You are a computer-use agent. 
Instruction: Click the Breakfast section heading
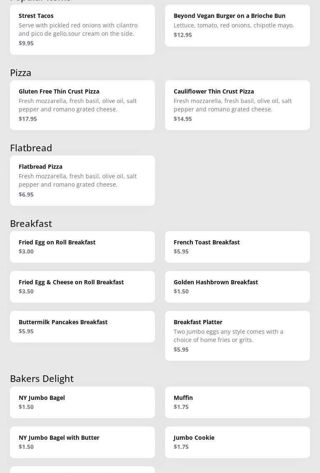click(x=31, y=224)
